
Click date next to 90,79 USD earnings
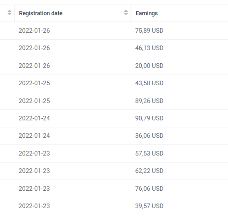click(34, 118)
